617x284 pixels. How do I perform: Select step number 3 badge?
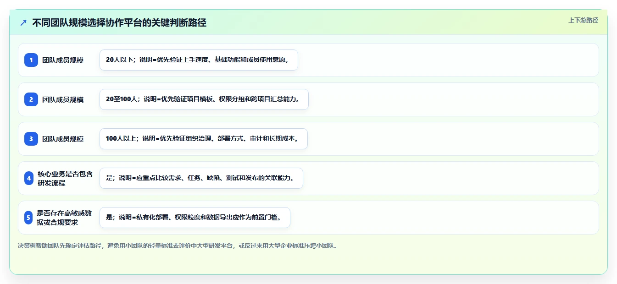click(x=31, y=139)
